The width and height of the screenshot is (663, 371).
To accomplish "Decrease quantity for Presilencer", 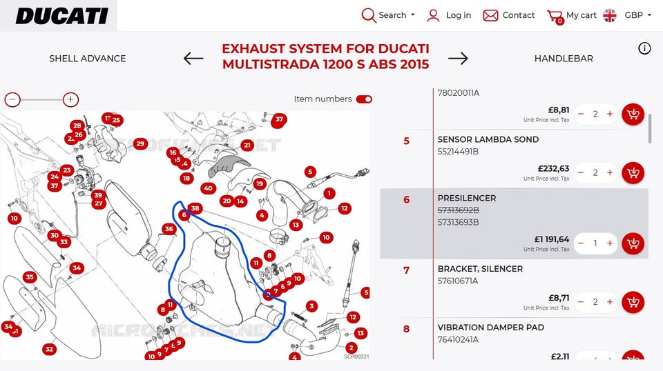I will [581, 243].
